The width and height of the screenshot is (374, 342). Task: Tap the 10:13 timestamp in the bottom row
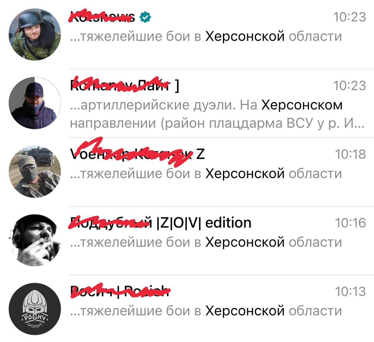coord(350,291)
